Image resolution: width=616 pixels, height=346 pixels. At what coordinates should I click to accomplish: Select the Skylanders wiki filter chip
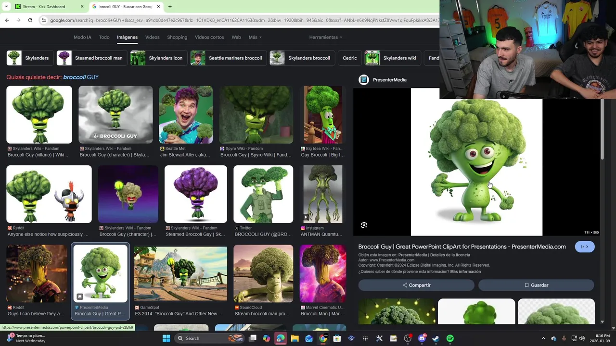coord(392,58)
